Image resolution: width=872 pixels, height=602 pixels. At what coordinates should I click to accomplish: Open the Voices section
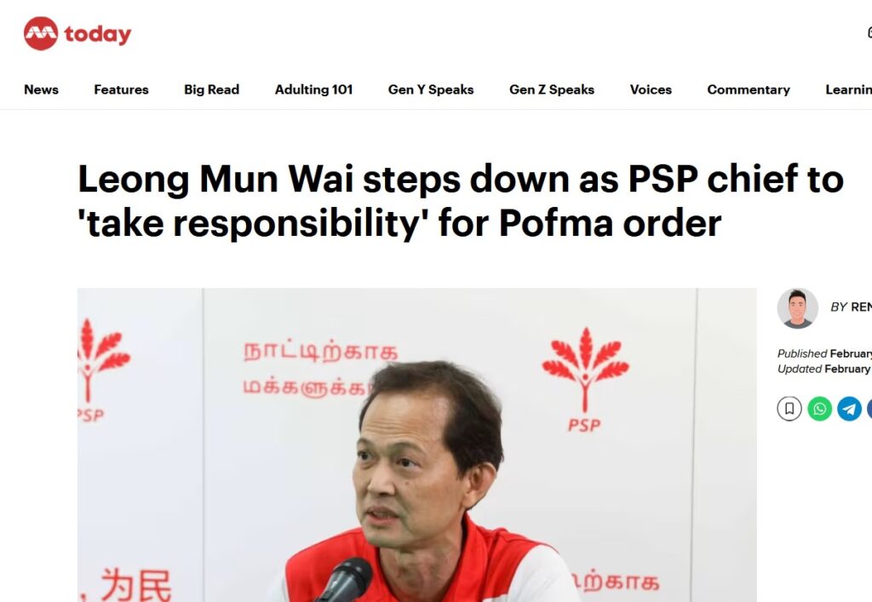651,89
